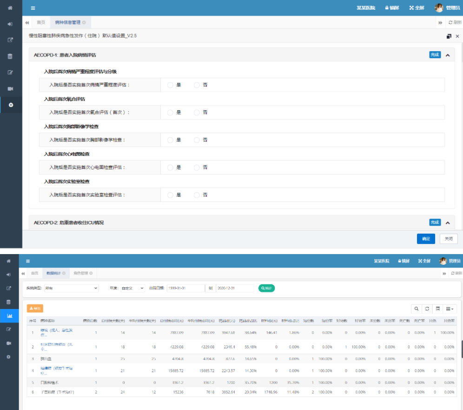
Task: Click database icon in top window sidebar
Action: click(10, 56)
